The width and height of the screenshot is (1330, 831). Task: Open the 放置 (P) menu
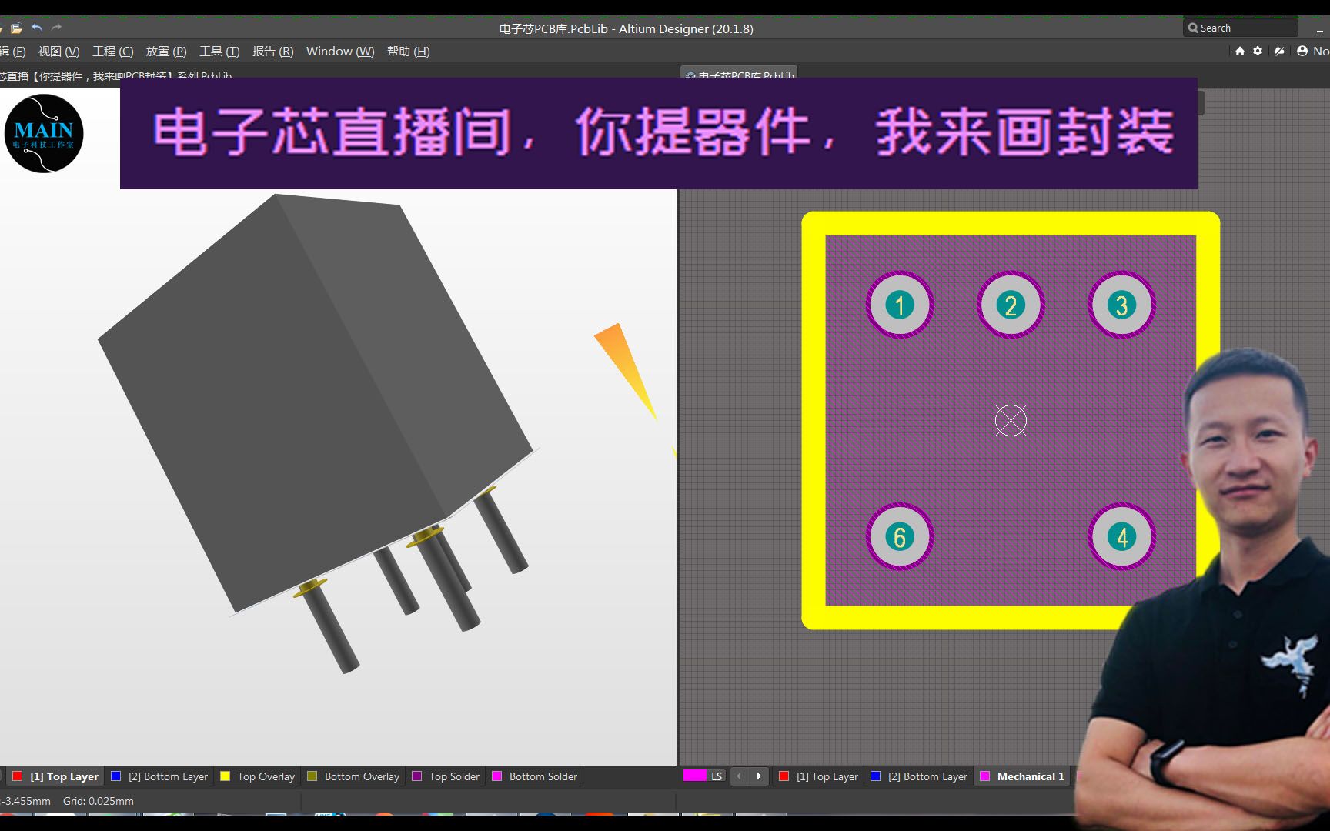click(166, 51)
